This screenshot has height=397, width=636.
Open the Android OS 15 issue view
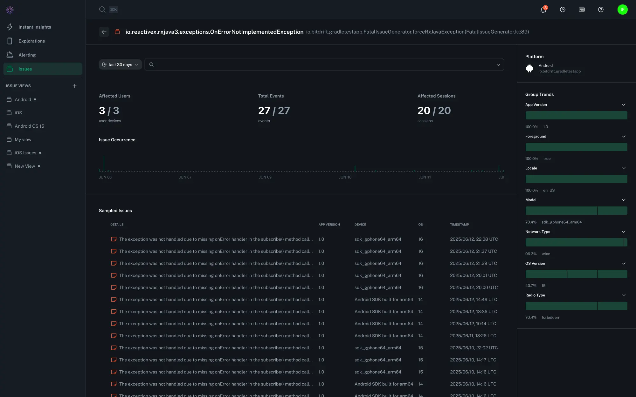pos(29,126)
